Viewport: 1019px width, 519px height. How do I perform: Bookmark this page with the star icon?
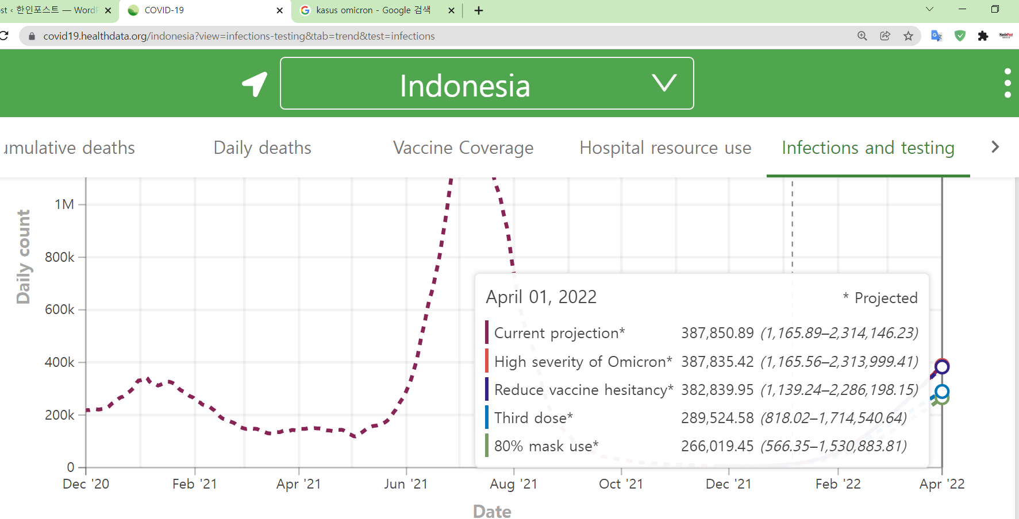coord(908,36)
